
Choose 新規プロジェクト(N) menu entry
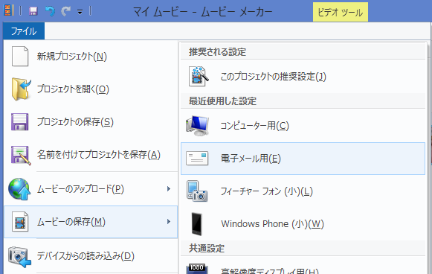click(91, 57)
